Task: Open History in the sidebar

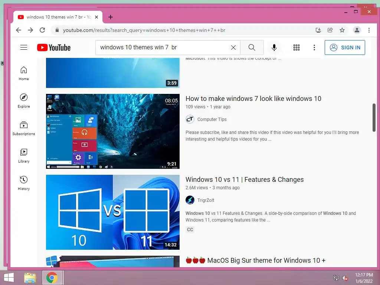Action: point(24,183)
